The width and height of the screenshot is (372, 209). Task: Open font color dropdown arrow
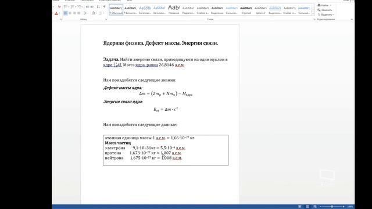pos(59,13)
